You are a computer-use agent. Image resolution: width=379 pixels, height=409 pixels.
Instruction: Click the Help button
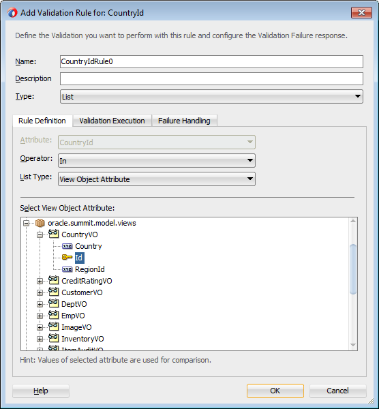[41, 391]
